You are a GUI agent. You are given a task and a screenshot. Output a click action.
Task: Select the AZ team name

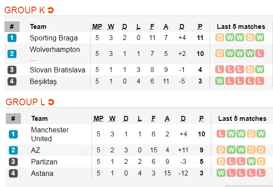36,150
